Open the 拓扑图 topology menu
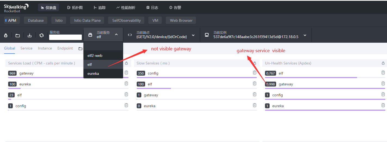Screen dimensions: 387x142 [75, 8]
